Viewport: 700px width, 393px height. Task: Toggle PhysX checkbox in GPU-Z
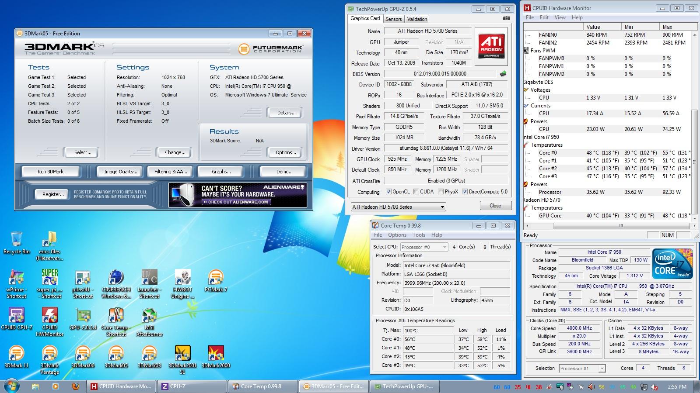441,192
